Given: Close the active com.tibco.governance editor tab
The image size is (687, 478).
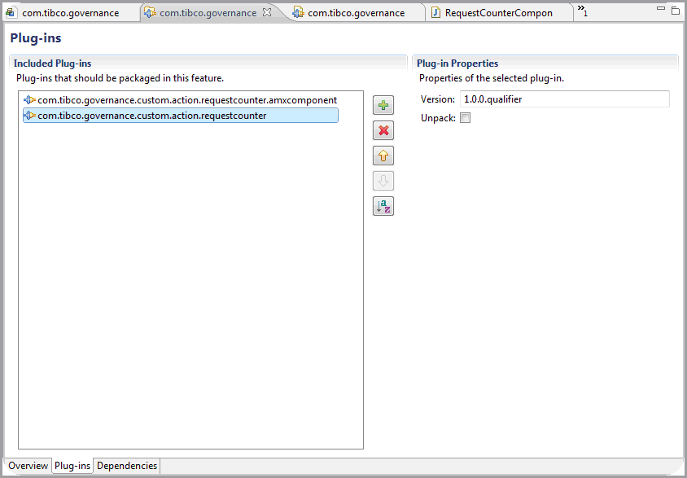Looking at the screenshot, I should [266, 13].
